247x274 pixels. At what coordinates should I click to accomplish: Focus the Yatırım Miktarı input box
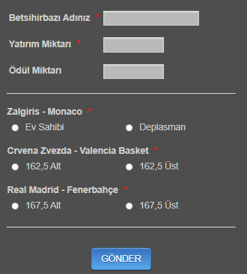[134, 45]
